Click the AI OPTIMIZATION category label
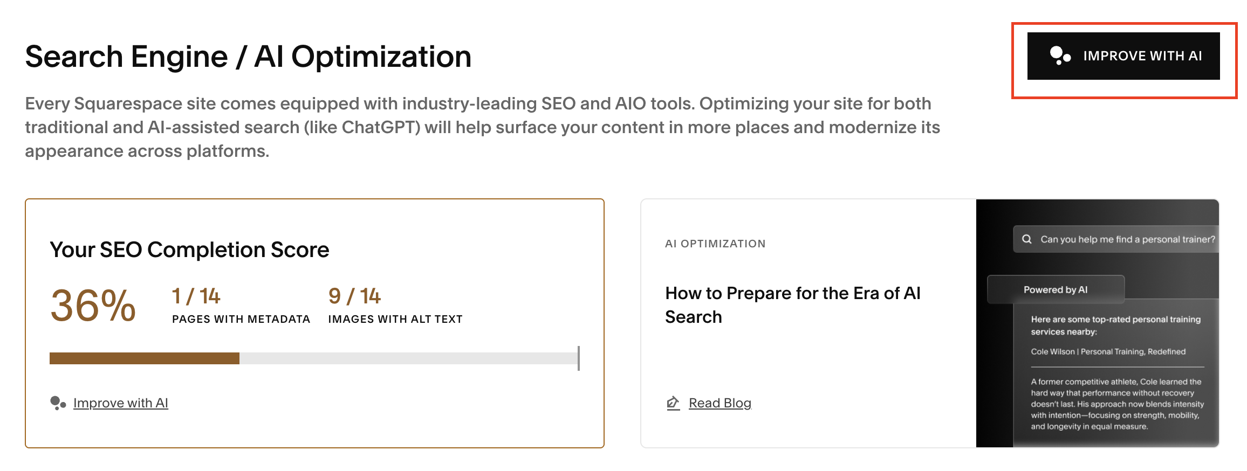 pyautogui.click(x=715, y=244)
